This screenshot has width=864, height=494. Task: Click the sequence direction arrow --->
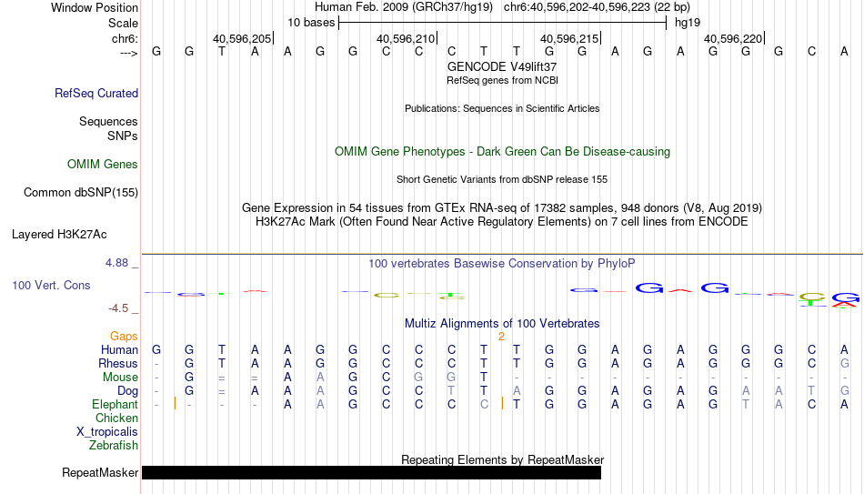click(129, 53)
